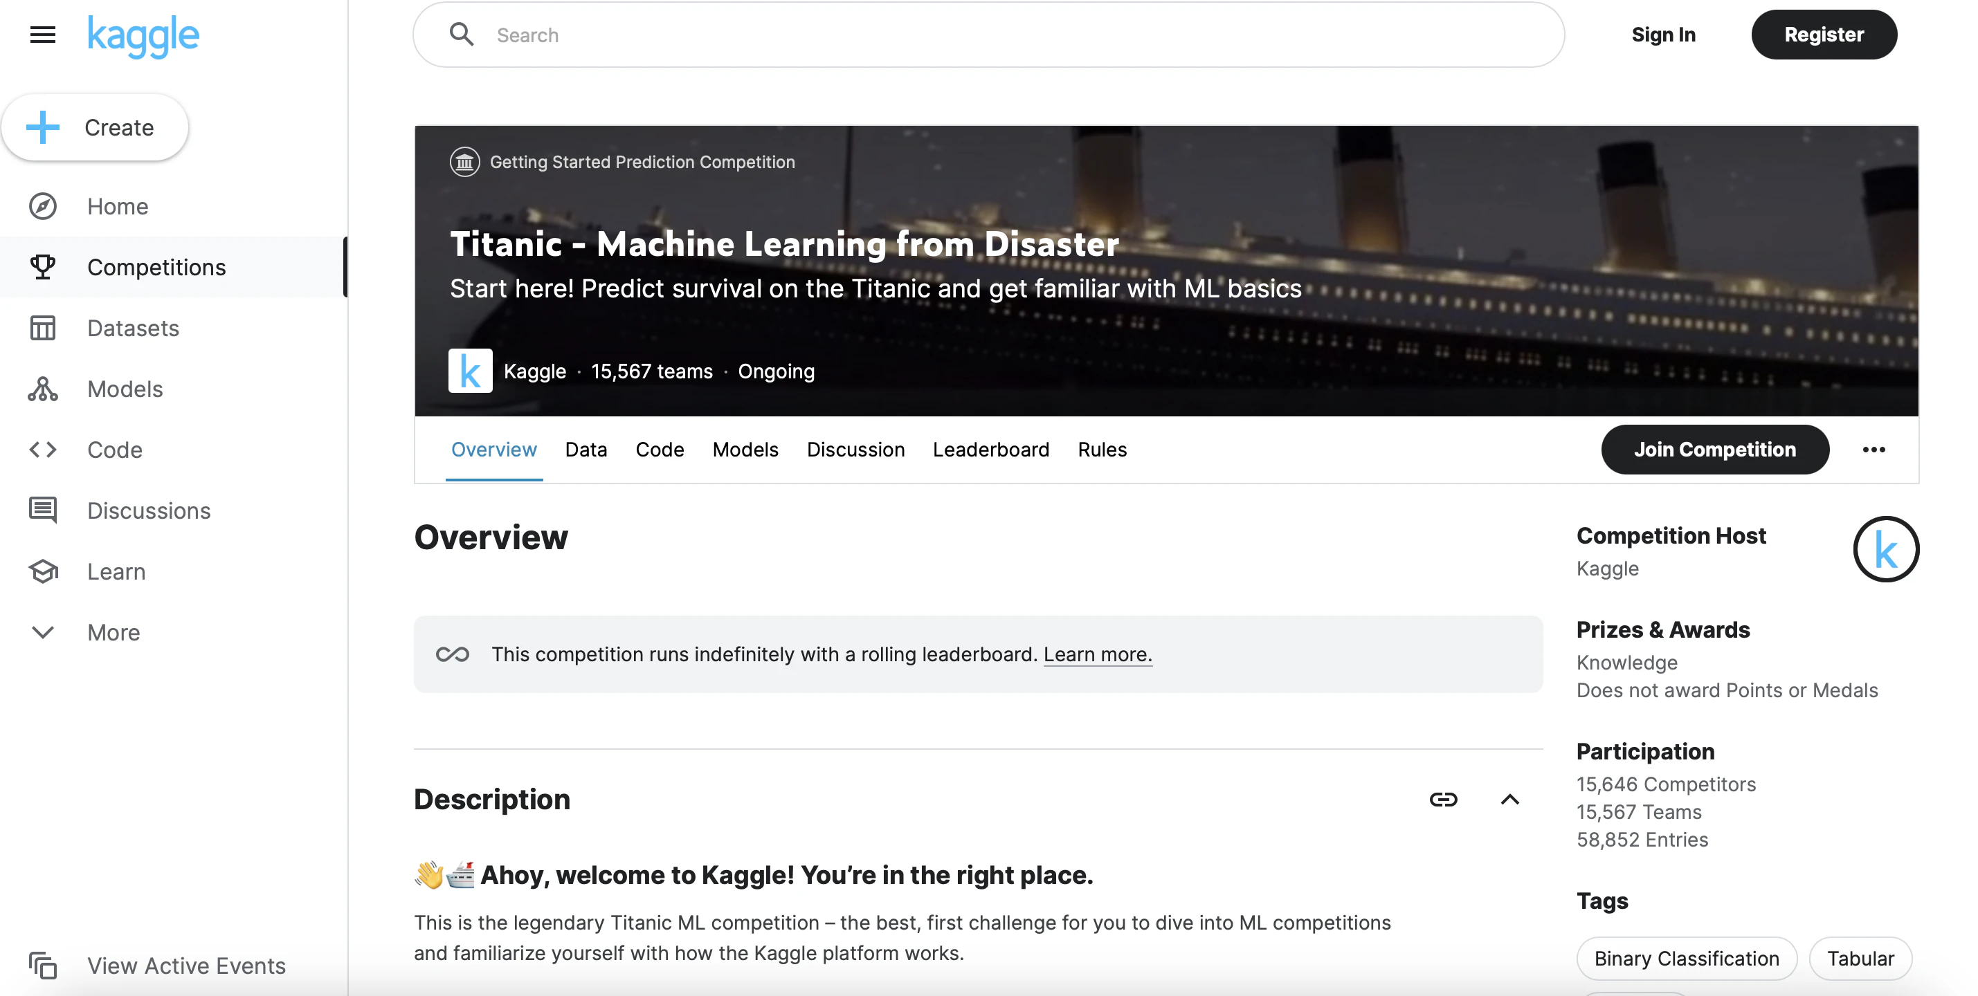This screenshot has height=996, width=1978.
Task: Copy link to Description section icon
Action: [x=1443, y=800]
